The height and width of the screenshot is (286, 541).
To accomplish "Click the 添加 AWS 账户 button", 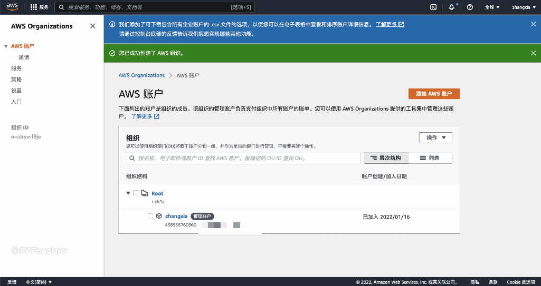I will pos(434,94).
